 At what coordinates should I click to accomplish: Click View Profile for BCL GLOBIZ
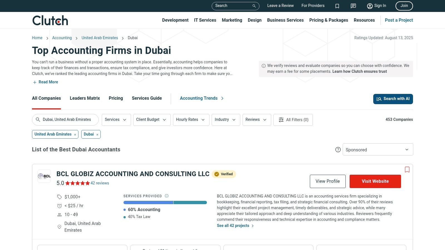click(x=328, y=181)
